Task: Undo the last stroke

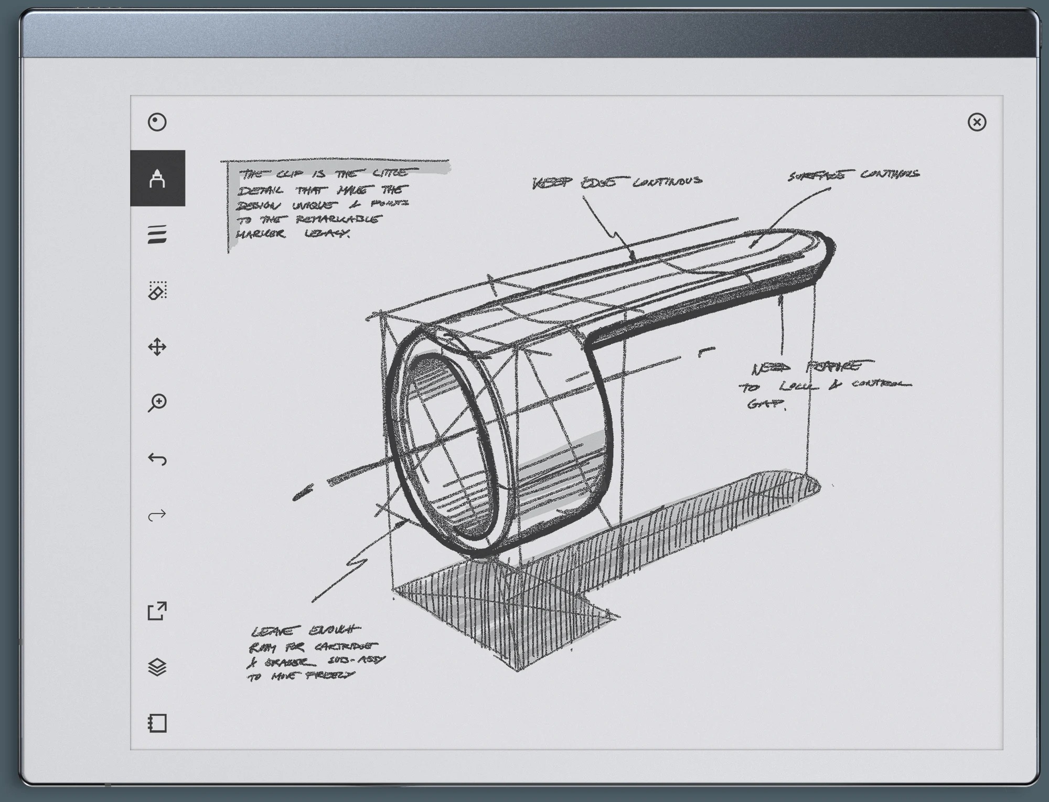Action: point(157,459)
